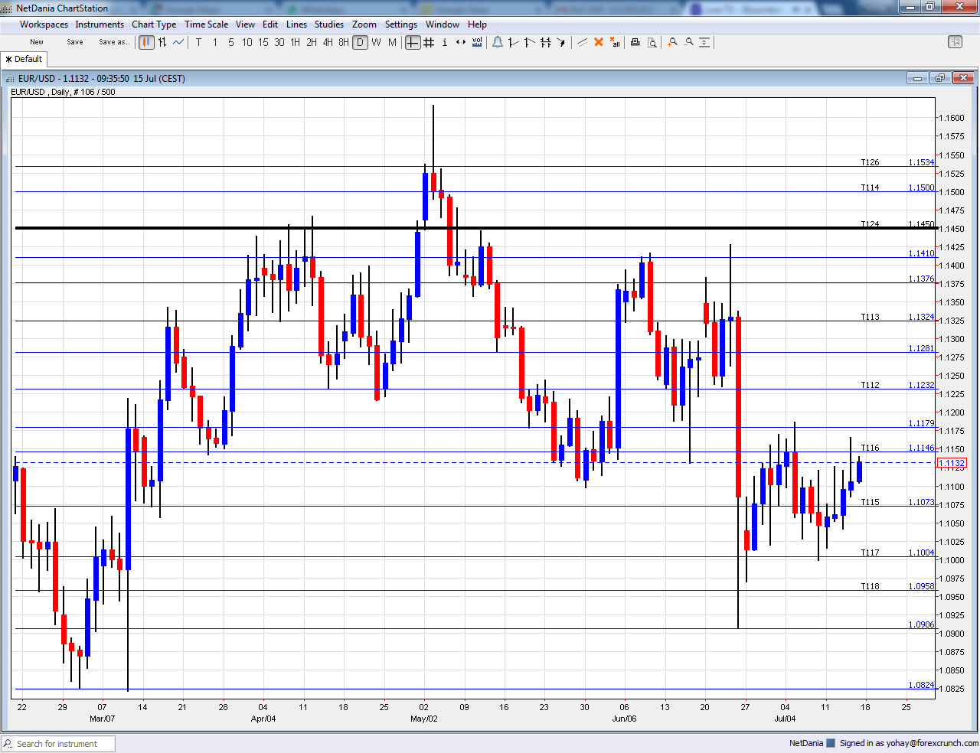Click the 'Signed in as yohay@forexcrunch.com' text

click(x=909, y=743)
